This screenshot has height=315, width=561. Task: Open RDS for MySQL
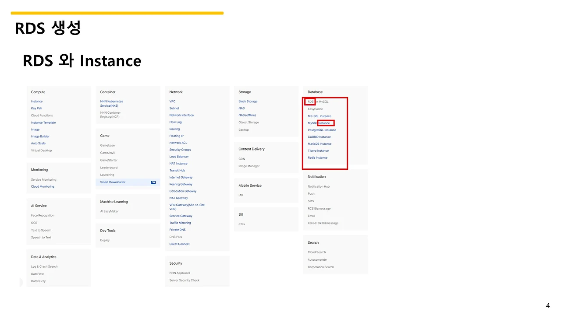click(x=318, y=101)
